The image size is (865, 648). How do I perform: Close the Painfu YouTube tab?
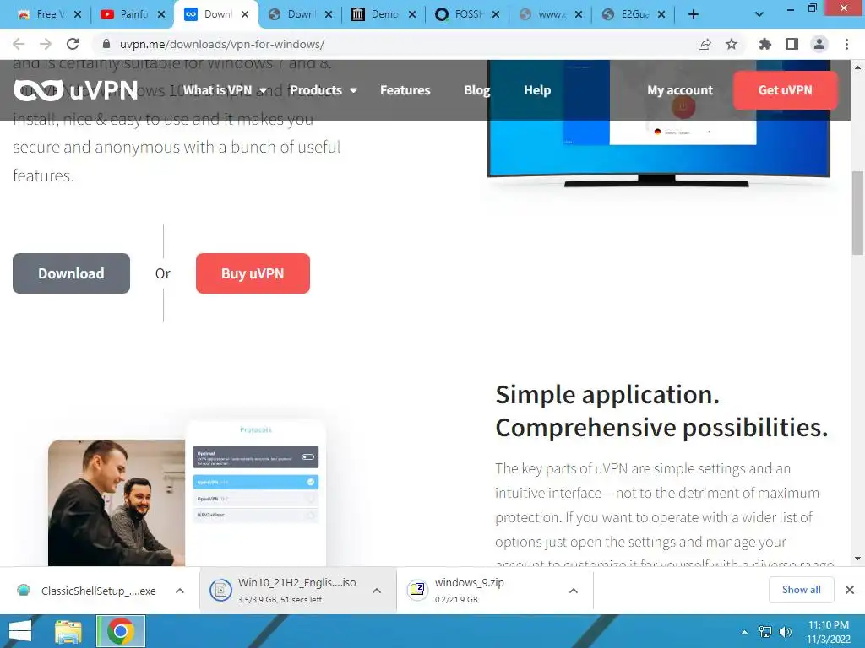(x=161, y=15)
